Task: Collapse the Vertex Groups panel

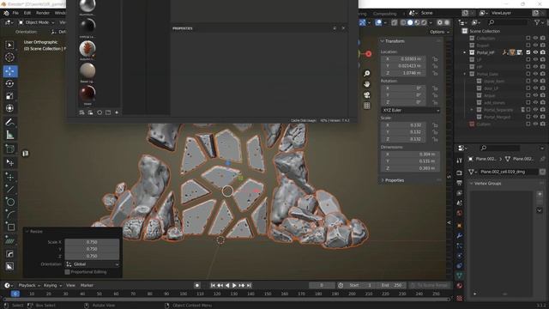Action: click(x=471, y=184)
